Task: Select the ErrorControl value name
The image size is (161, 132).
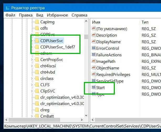Action: (x=108, y=48)
